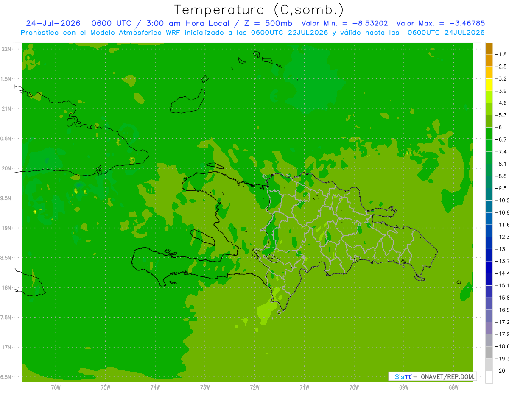Click the "-3.9" colorbar label
This screenshot has width=509, height=393.
tap(502, 91)
